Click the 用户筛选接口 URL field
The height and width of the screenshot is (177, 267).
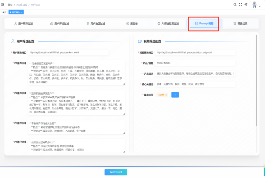click(68, 53)
